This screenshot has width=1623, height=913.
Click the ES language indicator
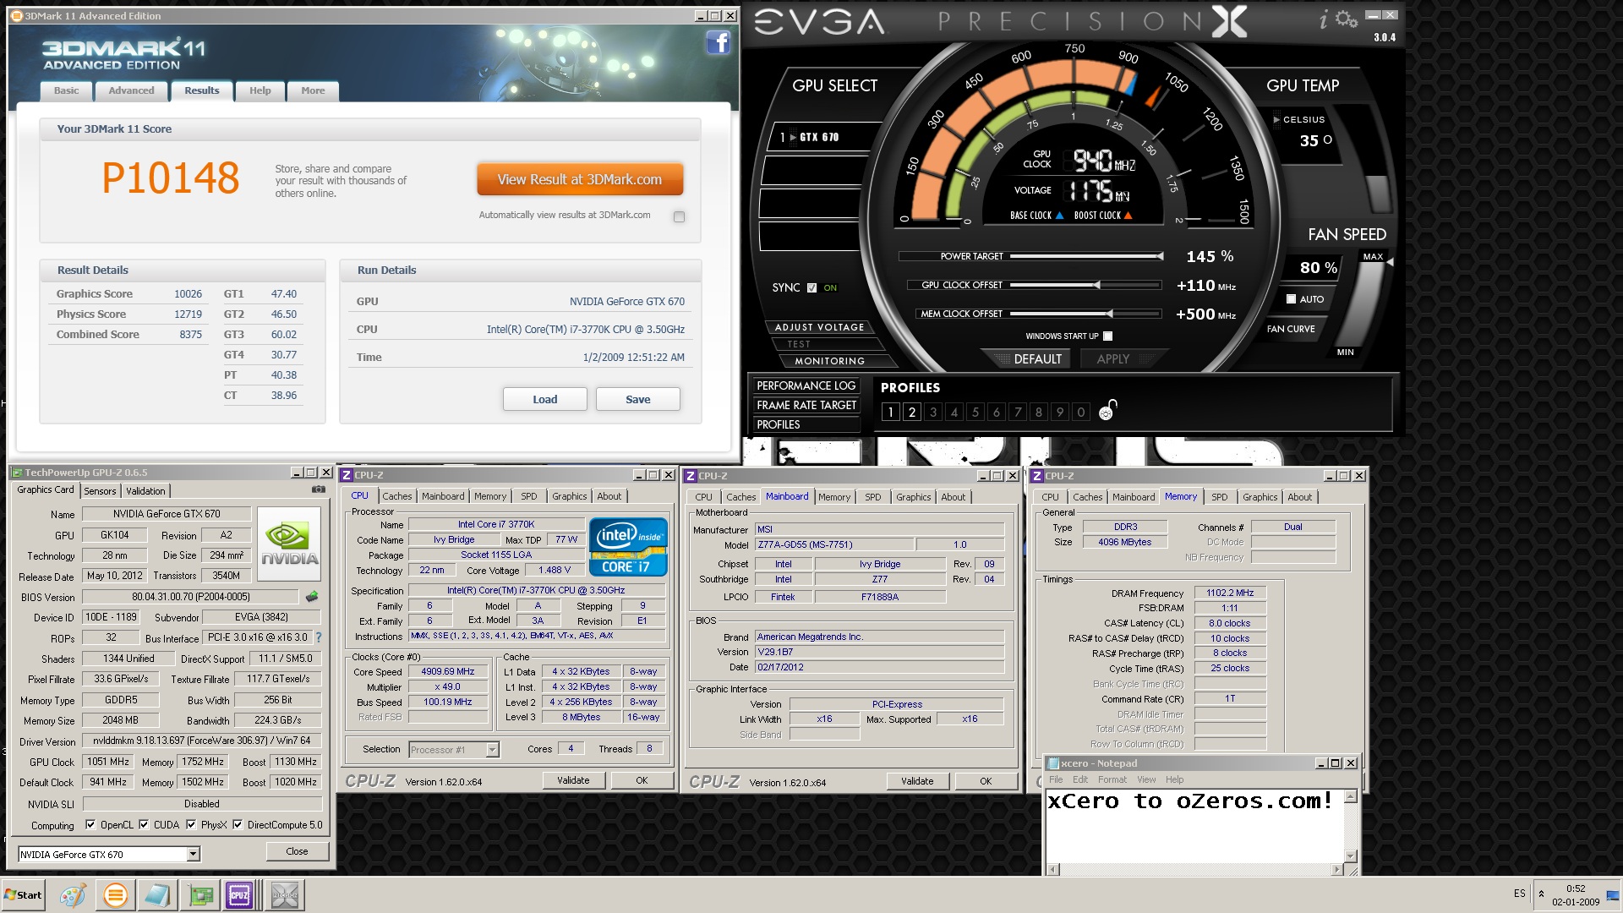click(1519, 894)
